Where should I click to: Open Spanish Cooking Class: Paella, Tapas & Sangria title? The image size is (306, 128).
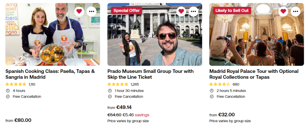click(x=50, y=74)
